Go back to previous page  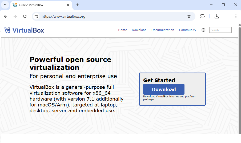point(6,16)
